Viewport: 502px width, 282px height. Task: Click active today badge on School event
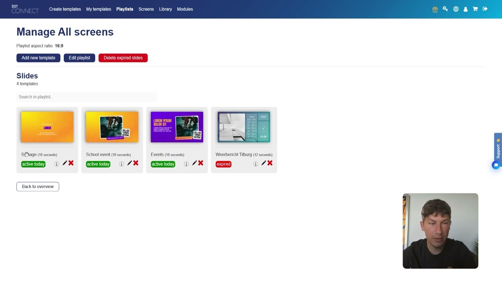tap(98, 164)
